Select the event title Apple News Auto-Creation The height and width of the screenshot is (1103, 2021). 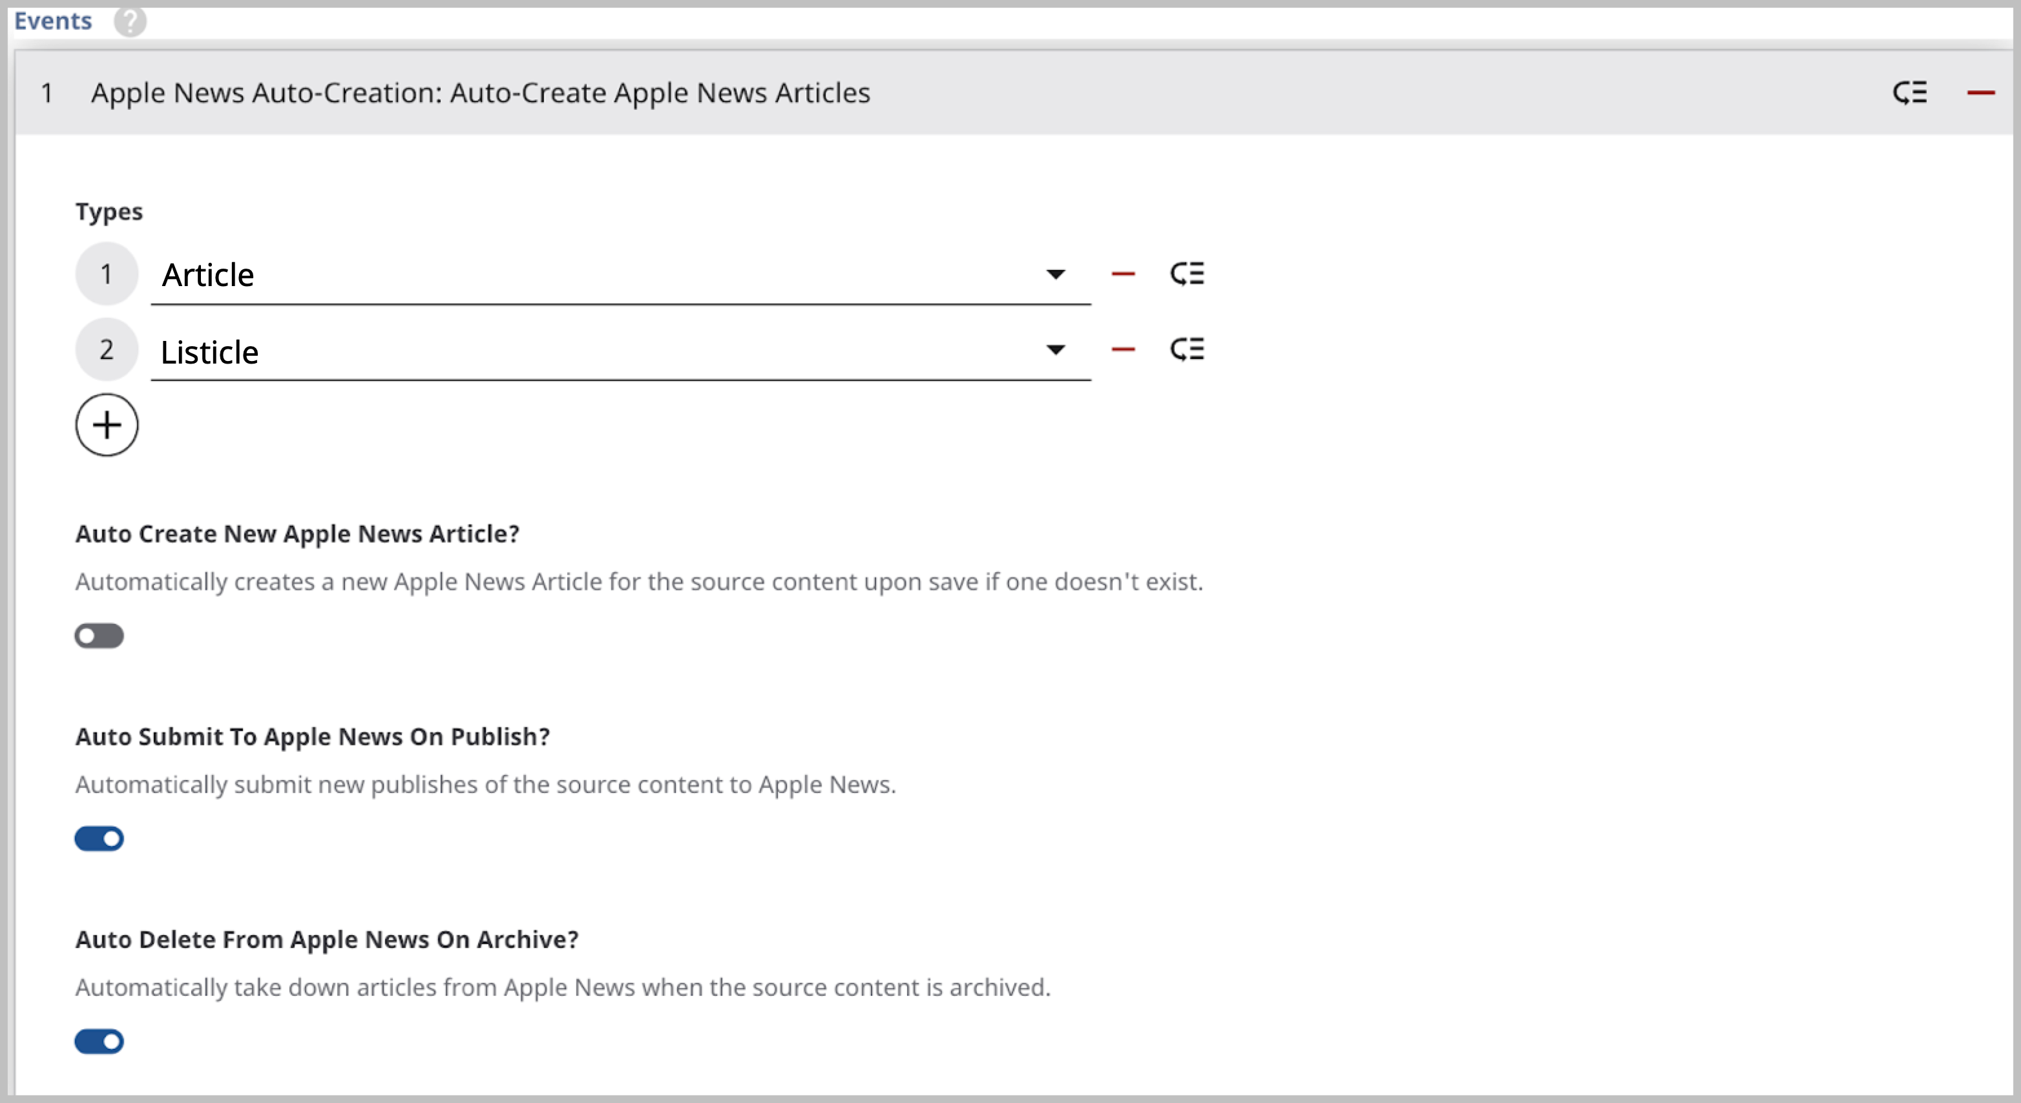click(480, 92)
